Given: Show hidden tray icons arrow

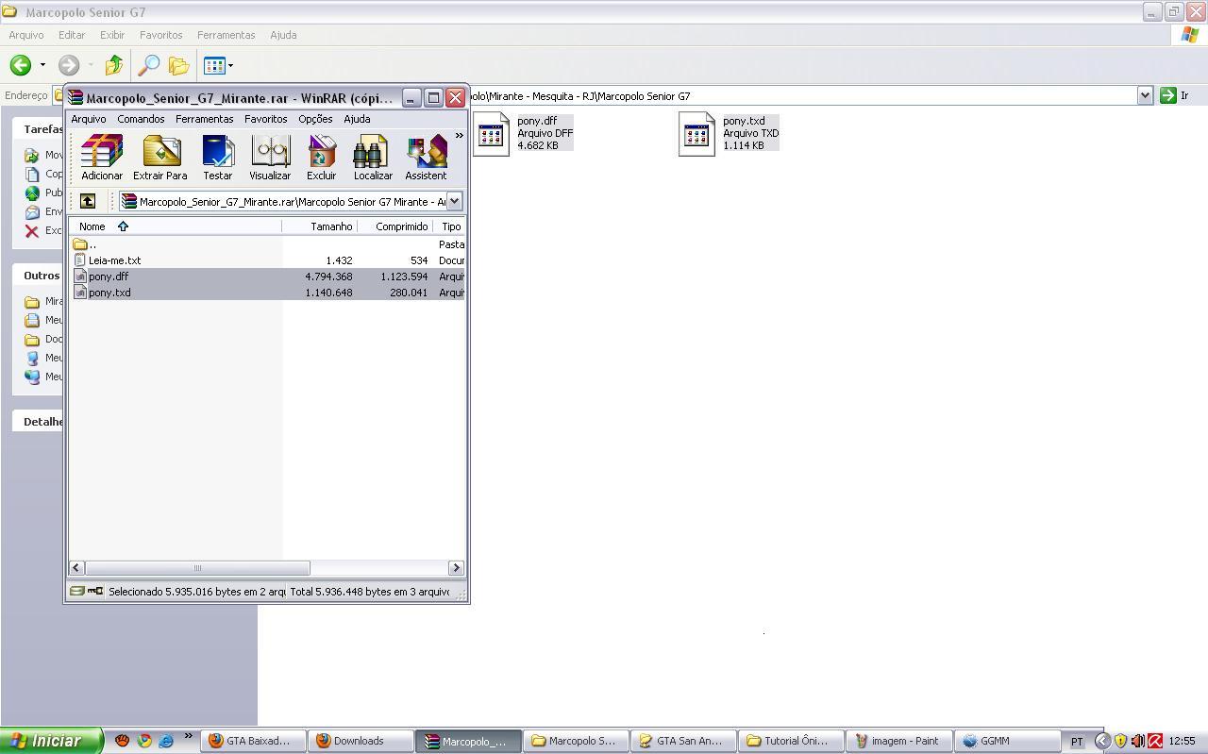Looking at the screenshot, I should click(1101, 741).
